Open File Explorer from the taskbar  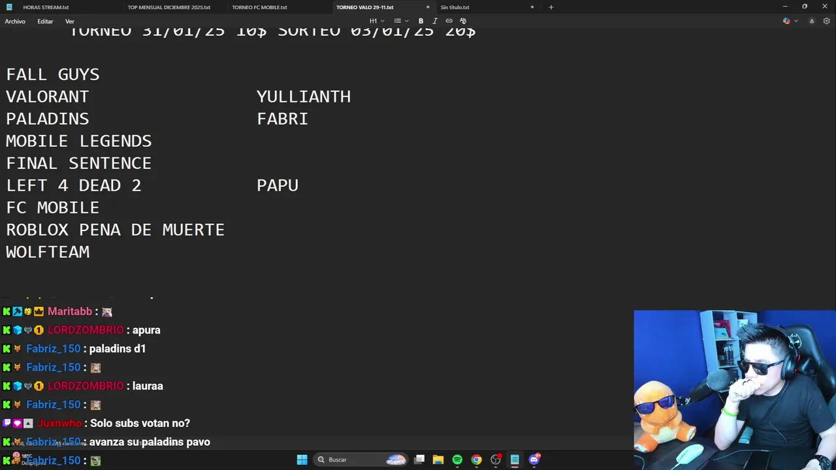click(x=438, y=460)
